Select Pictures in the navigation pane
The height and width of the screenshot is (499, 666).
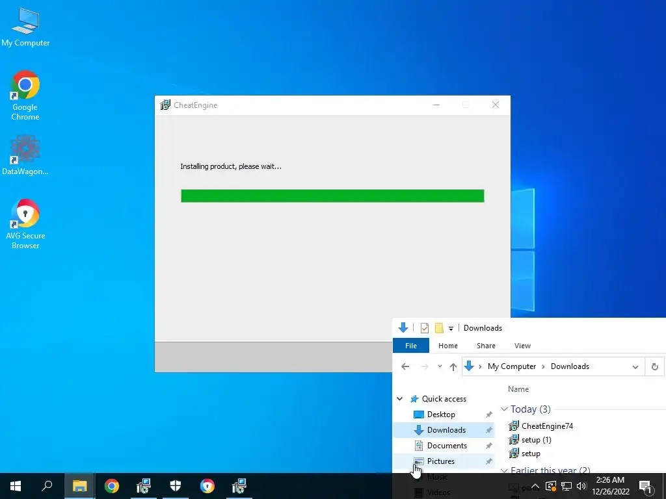[x=440, y=461]
